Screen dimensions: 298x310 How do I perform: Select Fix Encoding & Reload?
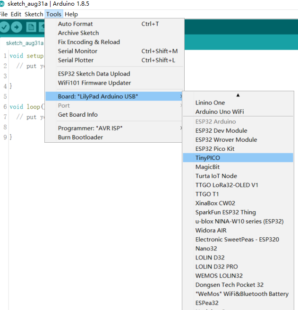(114, 42)
